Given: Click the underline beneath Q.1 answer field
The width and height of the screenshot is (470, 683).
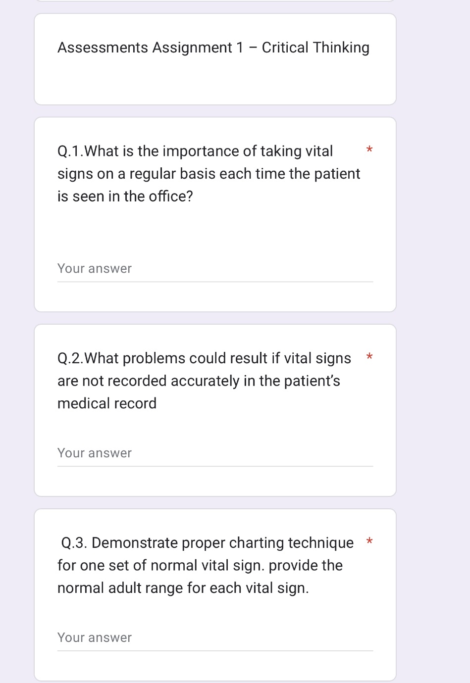Looking at the screenshot, I should (215, 282).
